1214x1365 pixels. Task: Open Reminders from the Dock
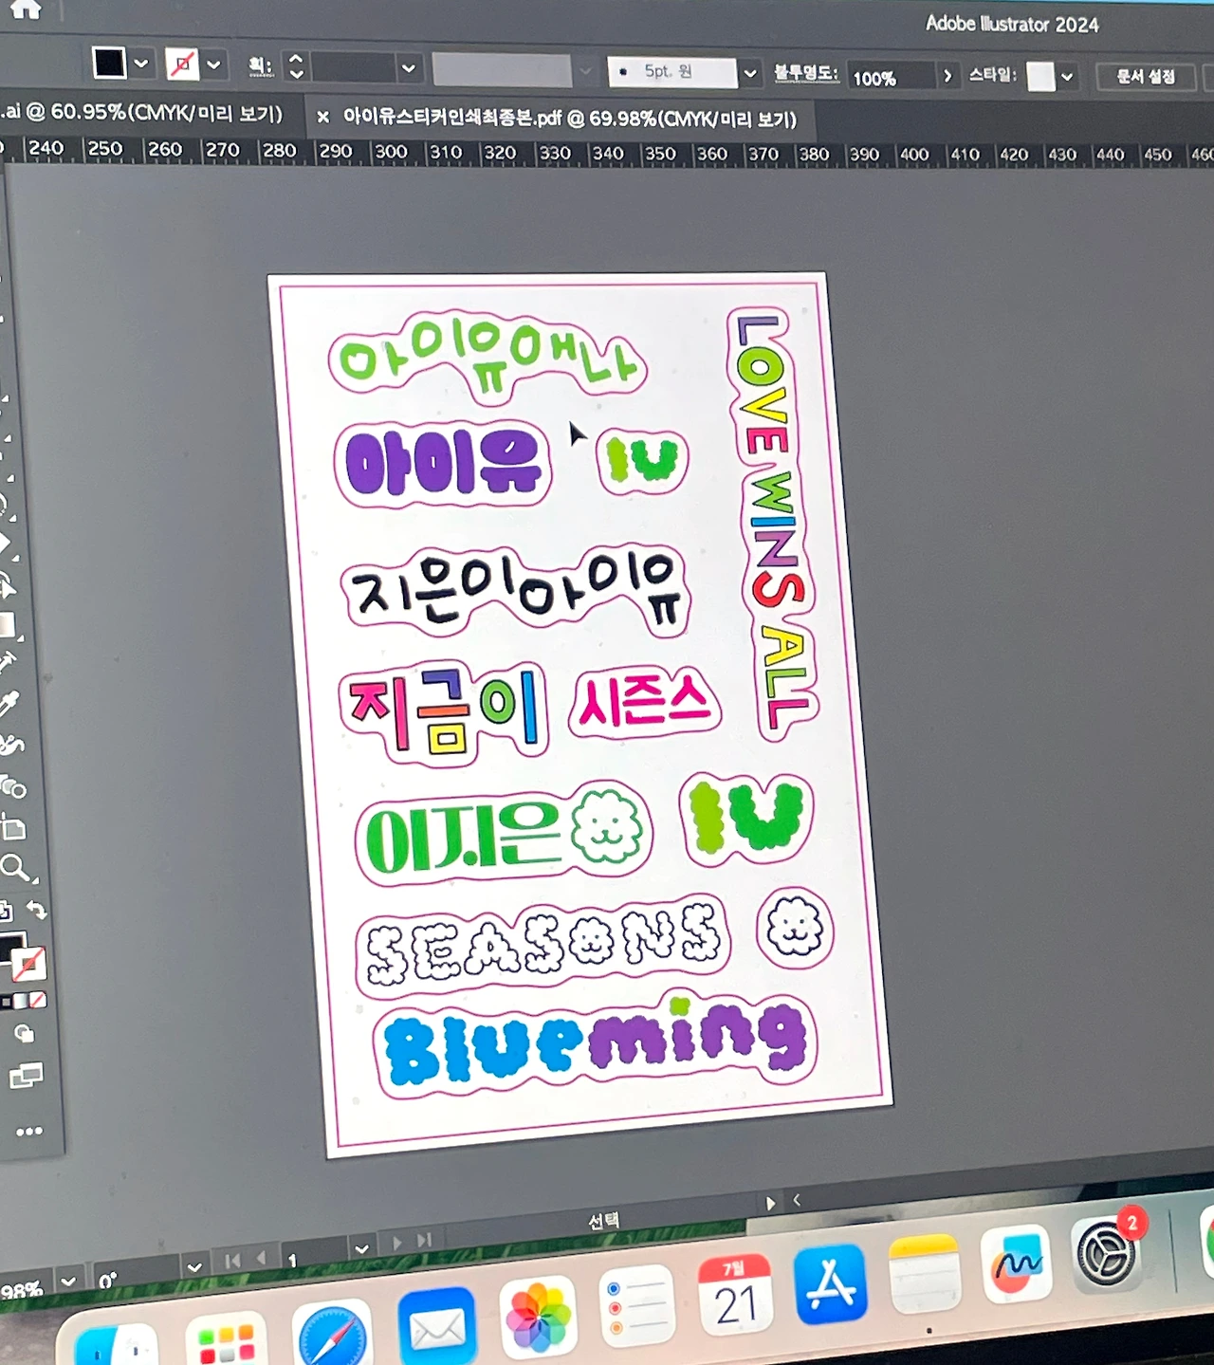(x=637, y=1304)
